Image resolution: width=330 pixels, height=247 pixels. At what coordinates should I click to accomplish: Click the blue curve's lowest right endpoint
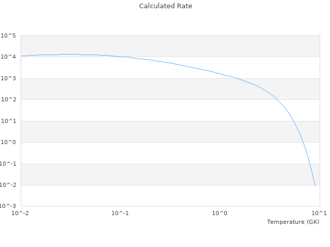[315, 186]
